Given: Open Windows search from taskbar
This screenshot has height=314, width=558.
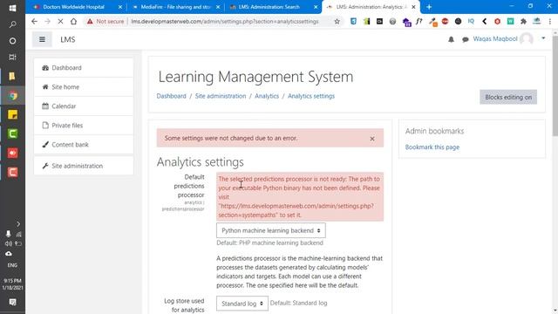Looking at the screenshot, I should 12,24.
